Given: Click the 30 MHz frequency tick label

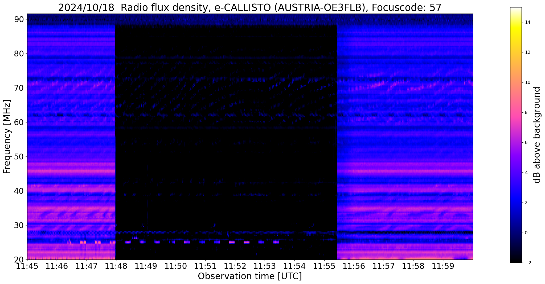Looking at the screenshot, I should [x=19, y=225].
